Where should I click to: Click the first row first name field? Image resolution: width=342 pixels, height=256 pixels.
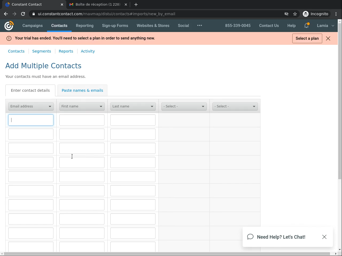(82, 120)
